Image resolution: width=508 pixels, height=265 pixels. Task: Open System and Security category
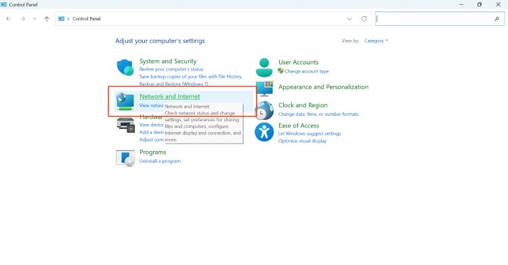coord(168,61)
